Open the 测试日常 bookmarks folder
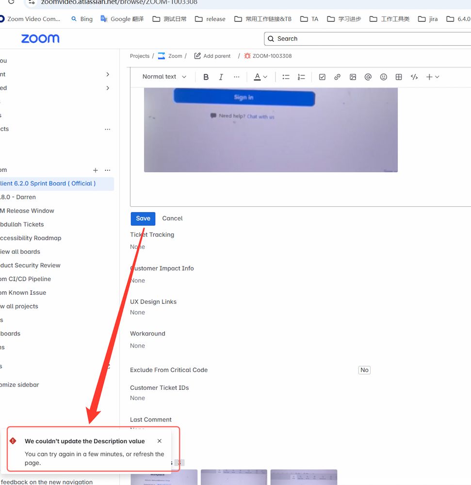Screen dimensions: 471x485 170,19
